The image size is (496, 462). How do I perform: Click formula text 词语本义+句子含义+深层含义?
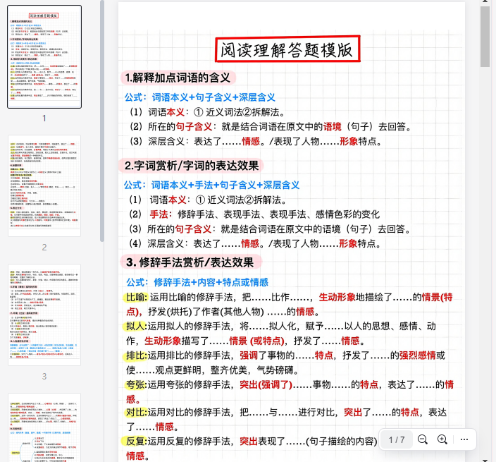coord(213,97)
